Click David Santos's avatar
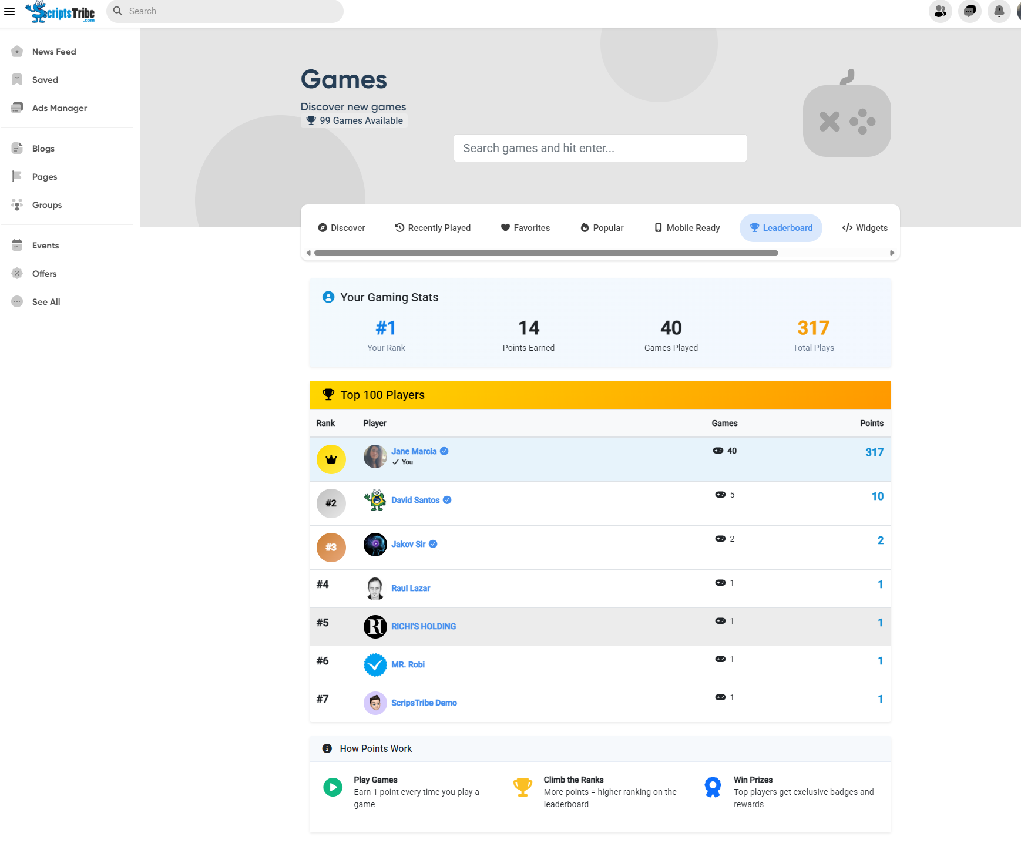1021x853 pixels. (x=375, y=501)
